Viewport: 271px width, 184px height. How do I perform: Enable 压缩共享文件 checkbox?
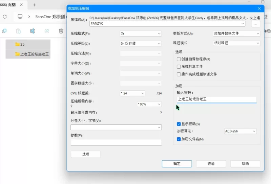pos(179,67)
